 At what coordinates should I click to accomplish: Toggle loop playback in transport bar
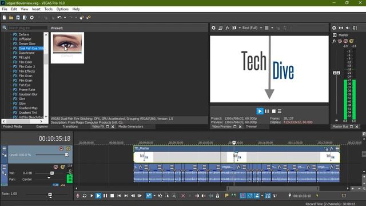85,196
